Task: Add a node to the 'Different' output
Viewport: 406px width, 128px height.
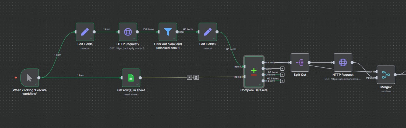Action: [282, 75]
